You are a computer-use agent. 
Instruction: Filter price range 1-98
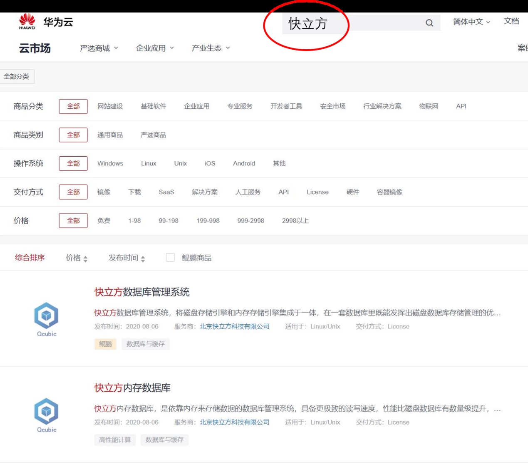(x=134, y=221)
